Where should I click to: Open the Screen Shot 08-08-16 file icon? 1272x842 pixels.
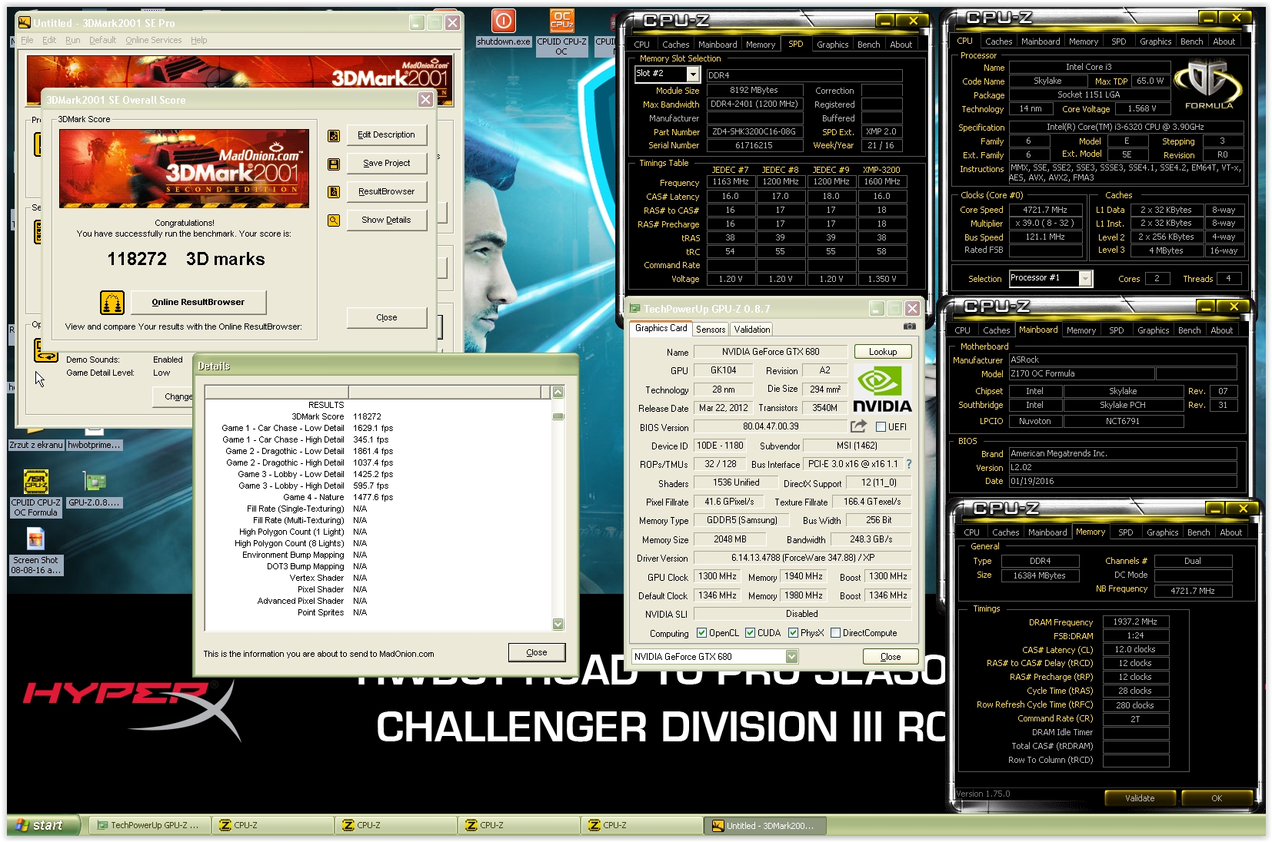point(35,552)
